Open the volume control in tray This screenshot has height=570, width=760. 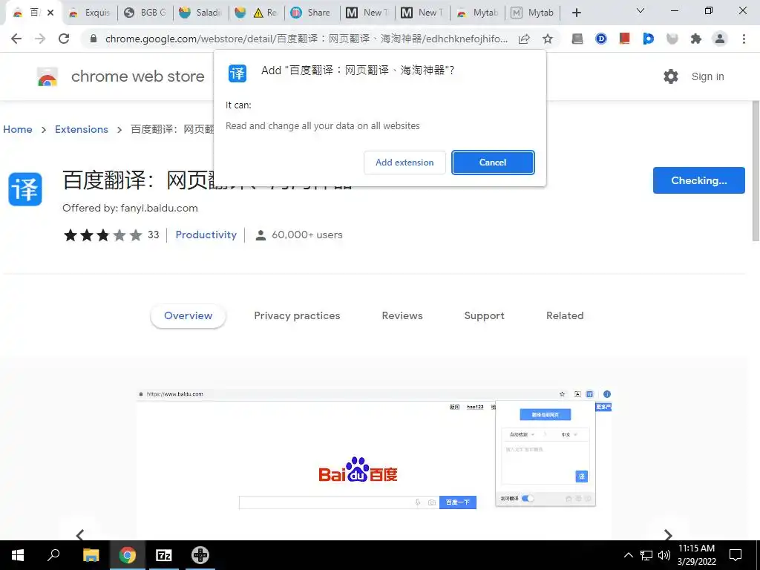coord(664,555)
